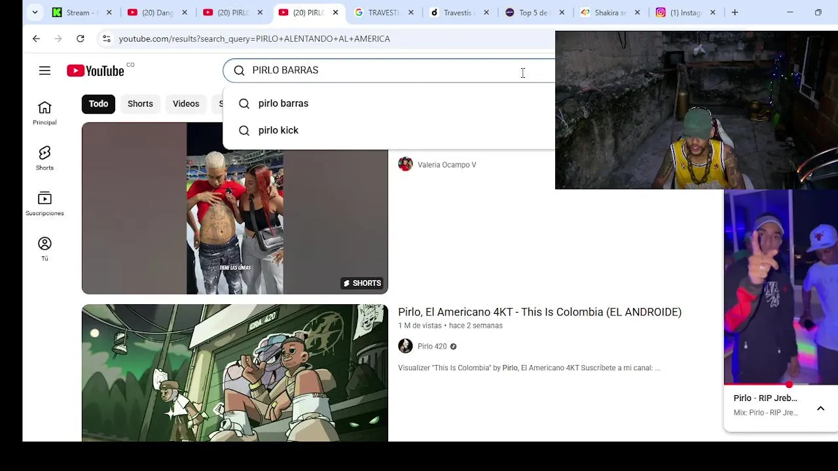The width and height of the screenshot is (838, 471).
Task: Close the Stream tab
Action: (109, 12)
